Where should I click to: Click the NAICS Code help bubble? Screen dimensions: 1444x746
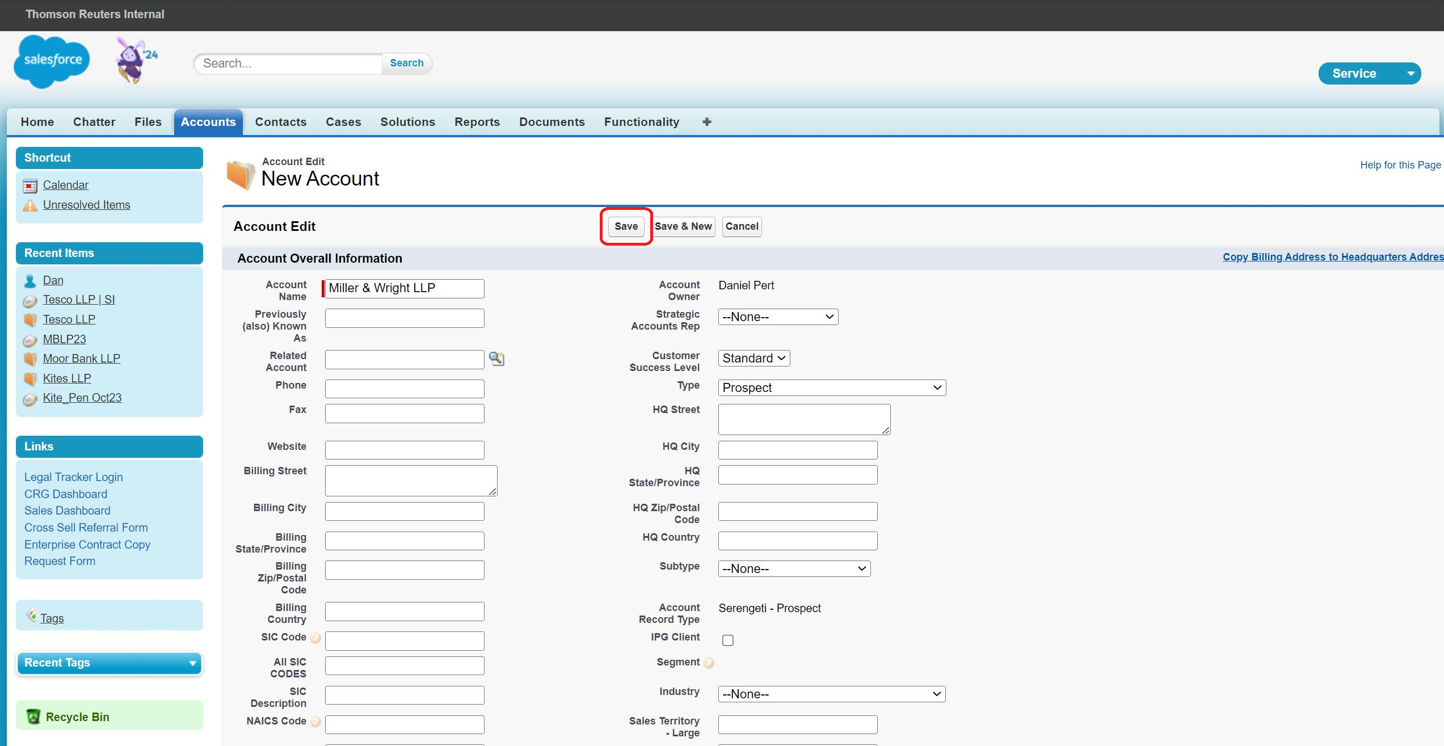pos(315,722)
